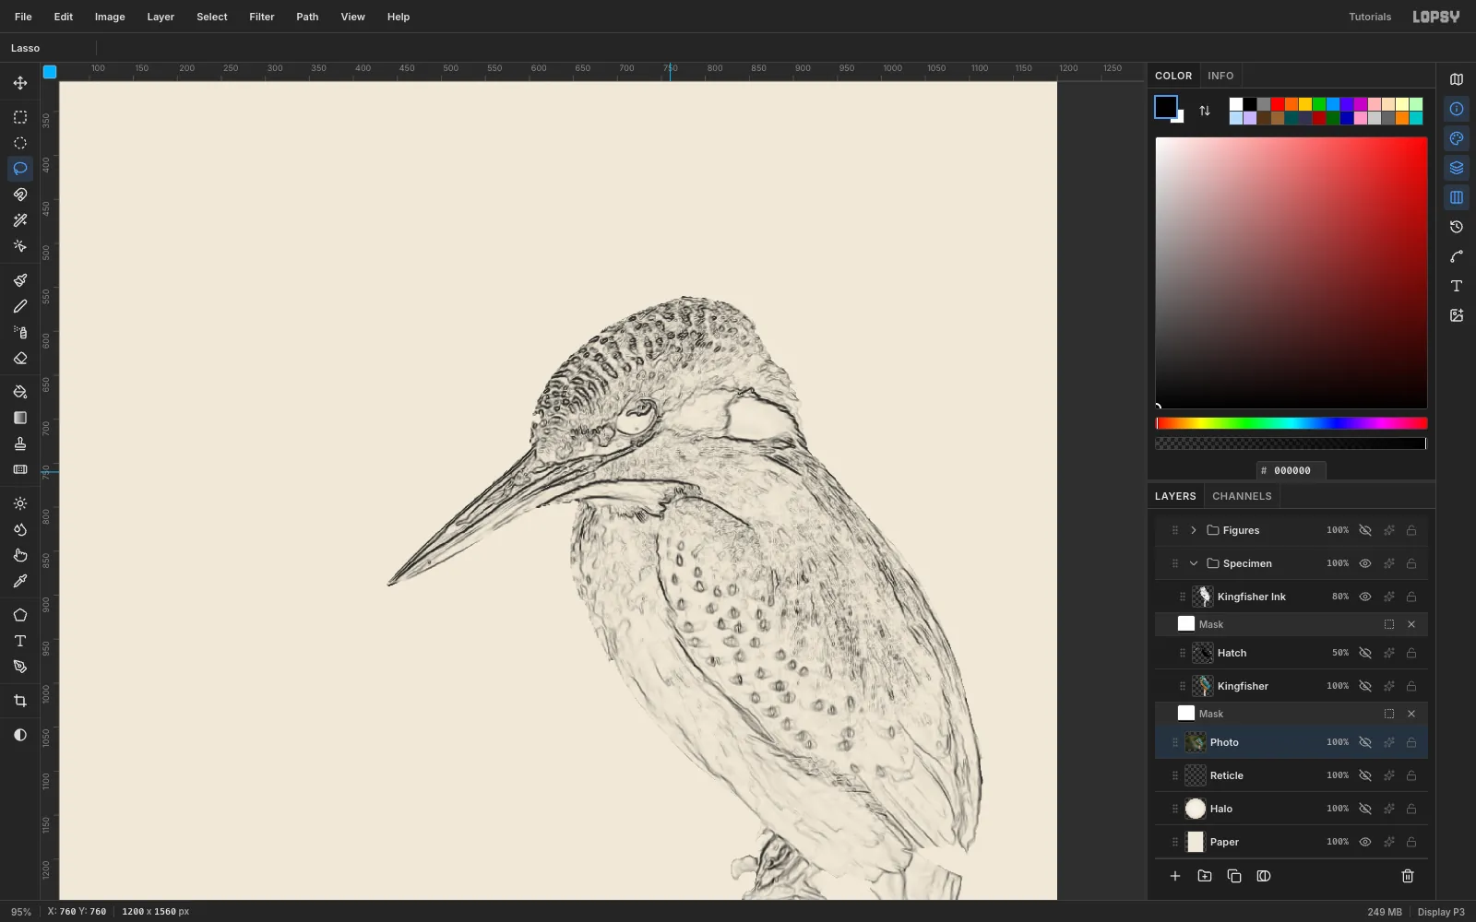Select the Eraser tool

point(20,358)
